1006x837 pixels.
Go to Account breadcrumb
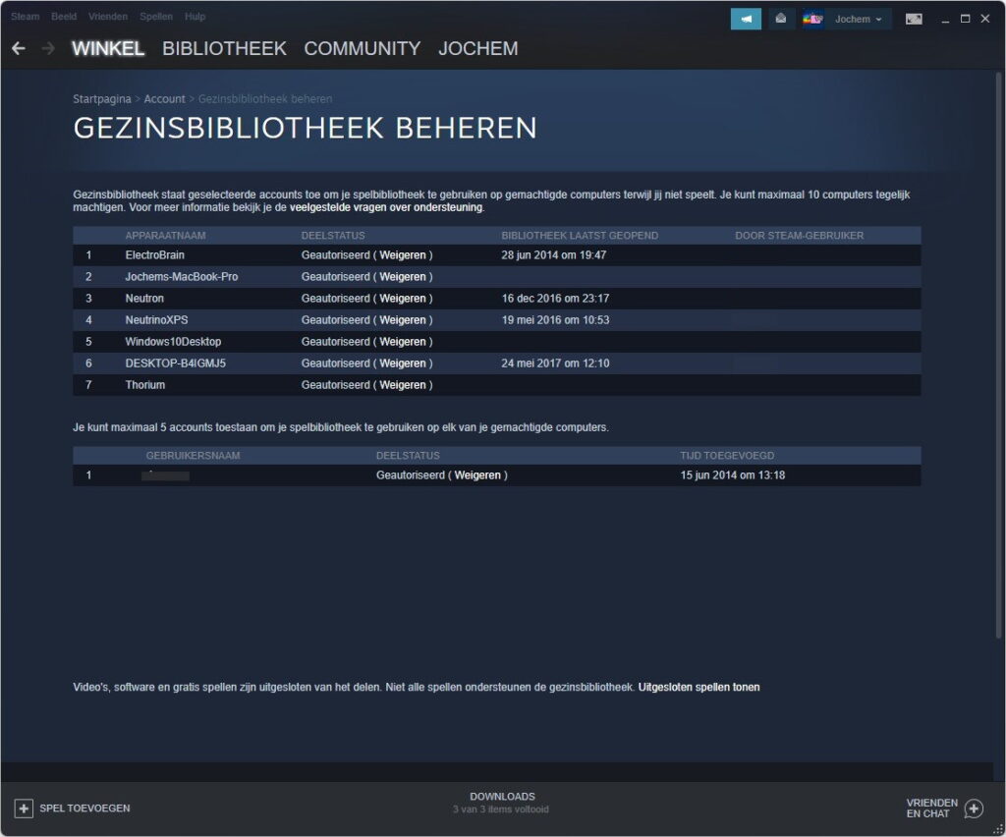(164, 99)
